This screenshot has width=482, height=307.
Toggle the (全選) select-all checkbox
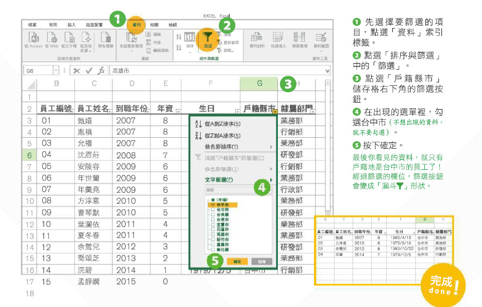pos(213,200)
